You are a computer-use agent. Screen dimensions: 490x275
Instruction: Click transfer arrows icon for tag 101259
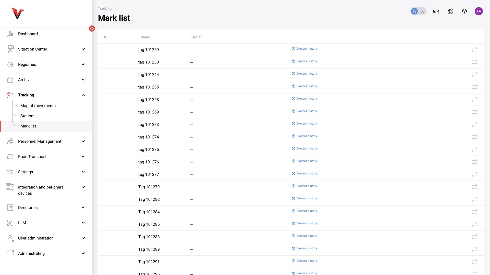[x=475, y=50]
